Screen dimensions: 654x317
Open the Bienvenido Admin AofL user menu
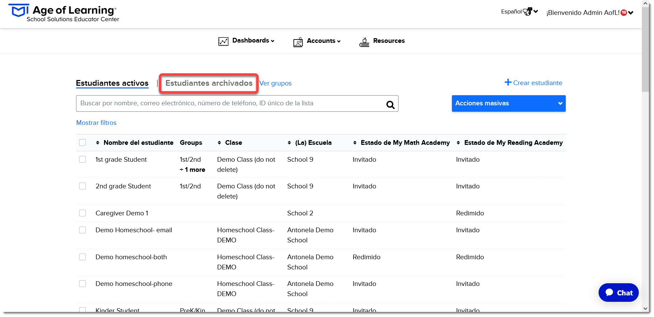[590, 13]
